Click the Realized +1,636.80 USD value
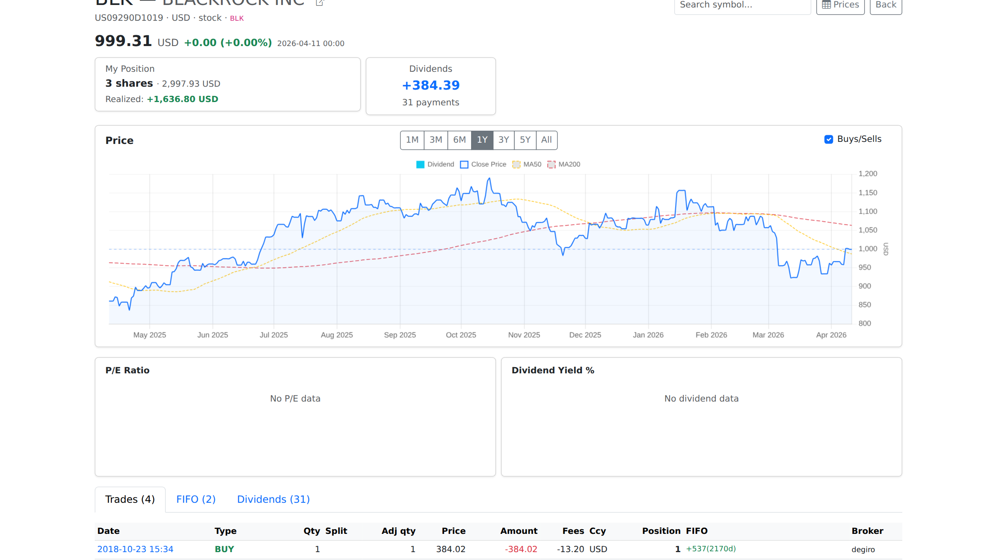This screenshot has height=560, width=997. (182, 99)
